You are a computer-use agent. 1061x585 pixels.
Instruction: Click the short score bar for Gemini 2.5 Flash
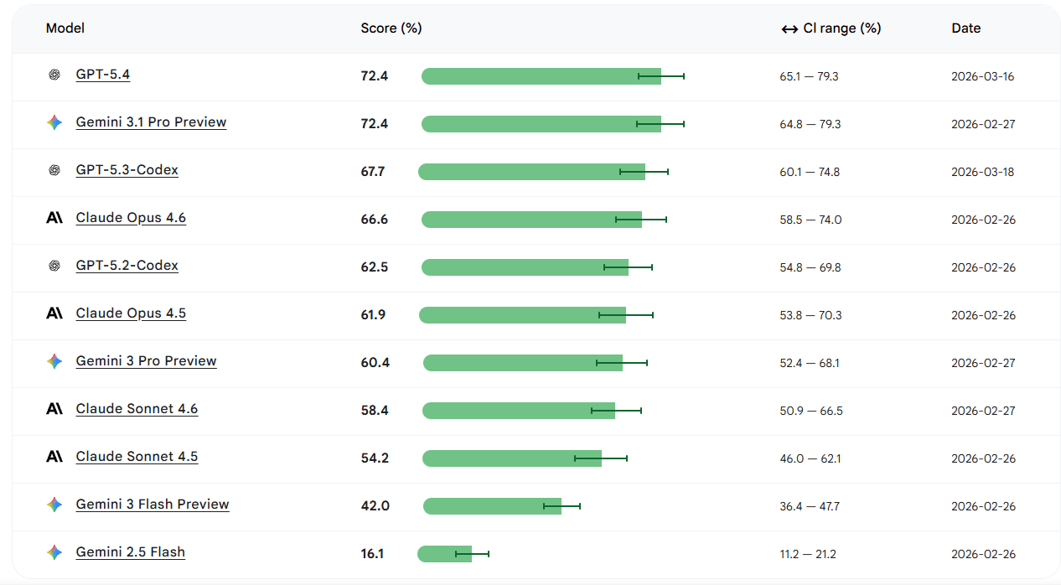[445, 554]
